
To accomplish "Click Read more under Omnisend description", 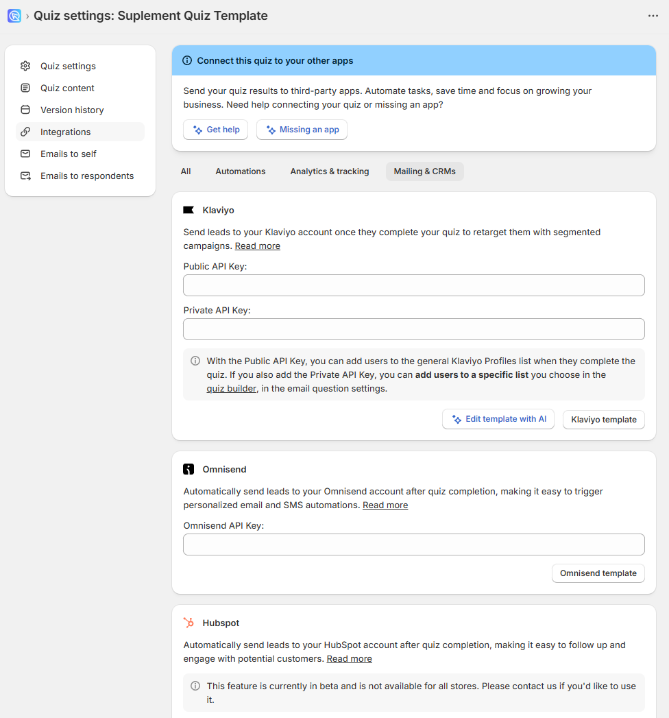I will pos(385,505).
